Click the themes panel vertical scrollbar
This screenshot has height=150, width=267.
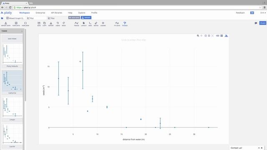(x=25, y=65)
